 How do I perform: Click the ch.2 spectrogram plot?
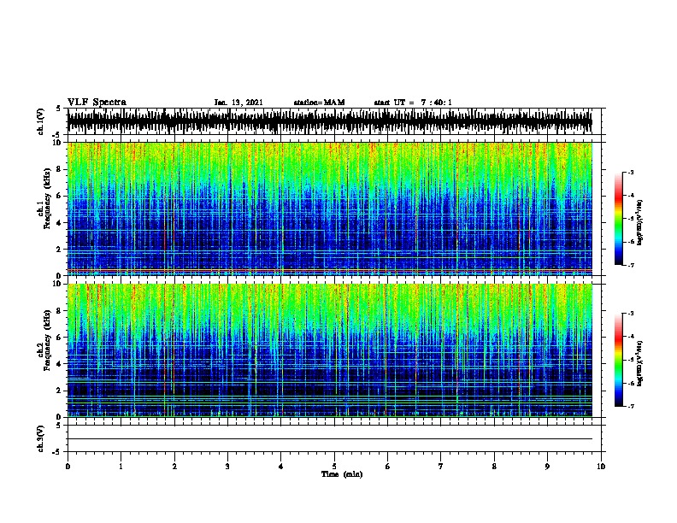(x=330, y=350)
